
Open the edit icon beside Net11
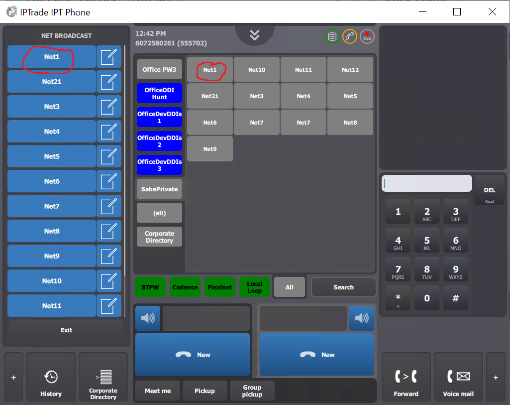108,306
